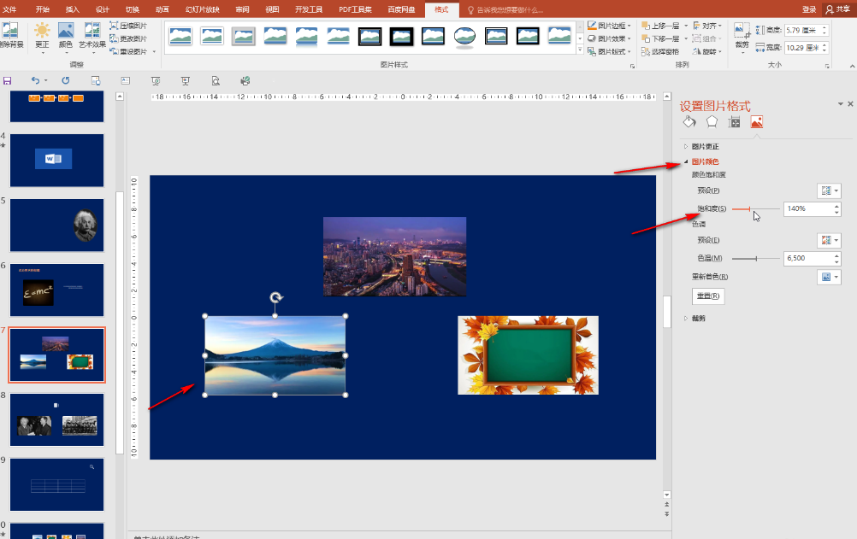Click the undo arrow in quick toolbar
Viewport: 857px width, 539px height.
[x=35, y=81]
